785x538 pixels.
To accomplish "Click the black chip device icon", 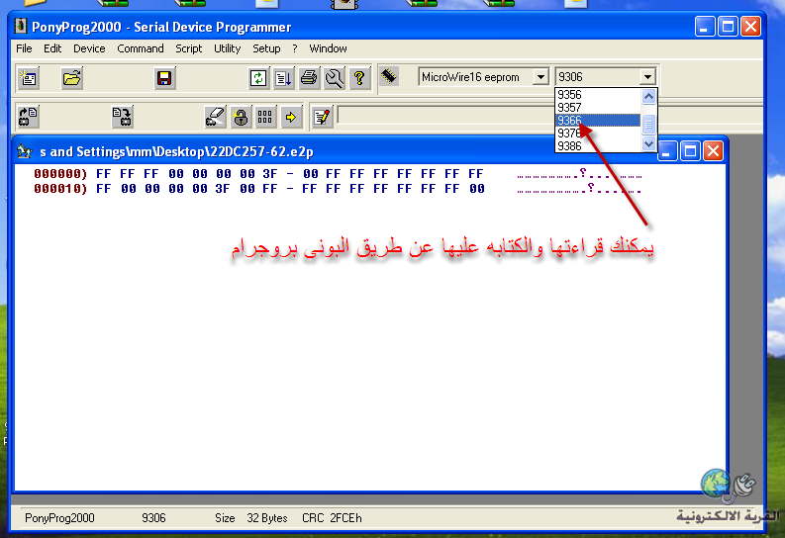I will coord(389,76).
